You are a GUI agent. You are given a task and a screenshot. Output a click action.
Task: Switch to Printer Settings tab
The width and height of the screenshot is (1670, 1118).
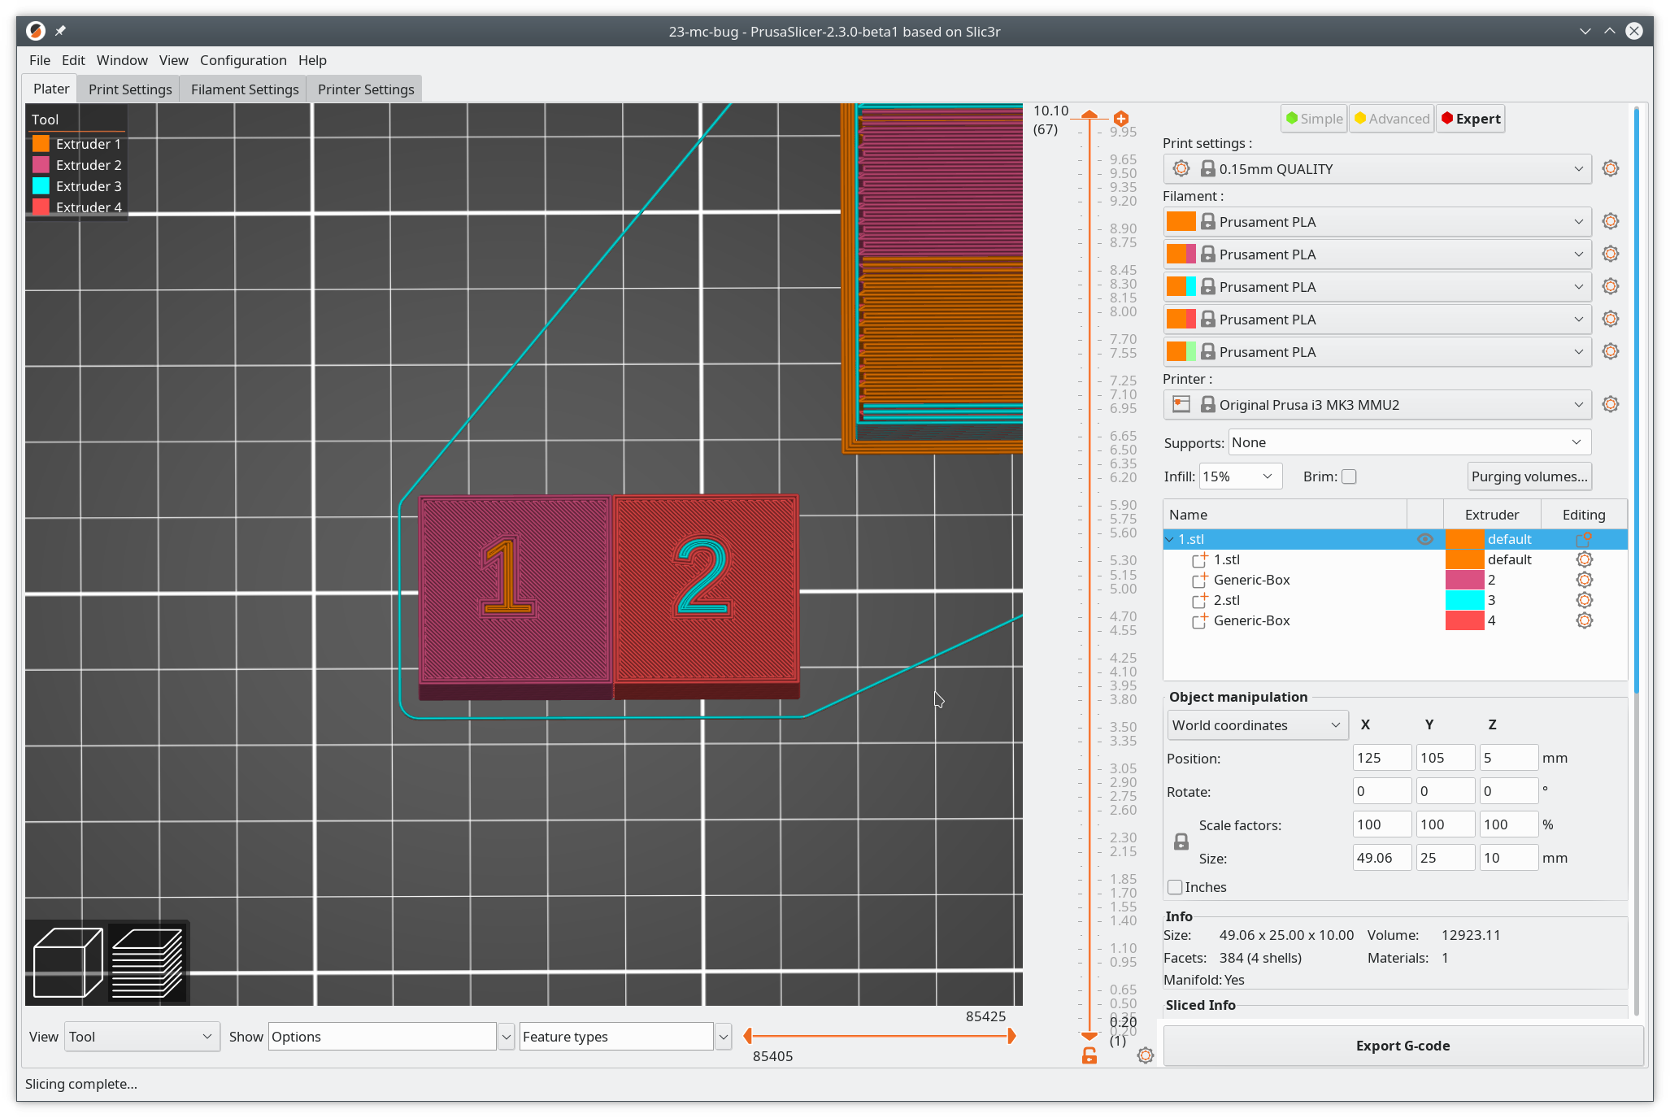[366, 89]
